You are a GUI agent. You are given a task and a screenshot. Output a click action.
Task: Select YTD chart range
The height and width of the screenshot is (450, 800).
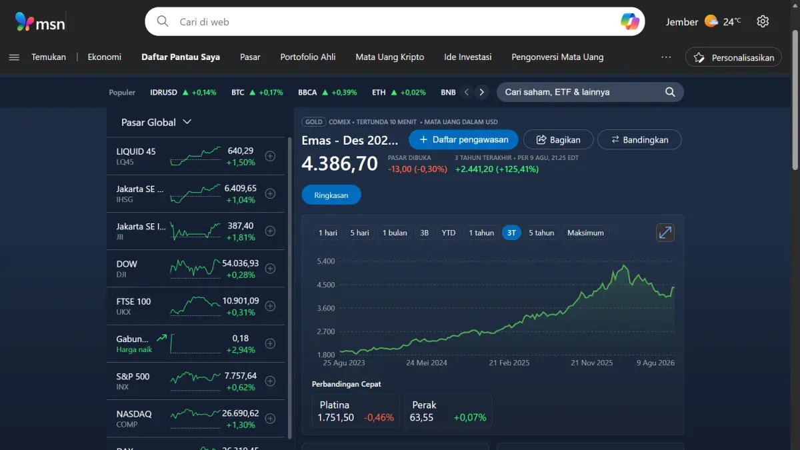[x=449, y=233]
